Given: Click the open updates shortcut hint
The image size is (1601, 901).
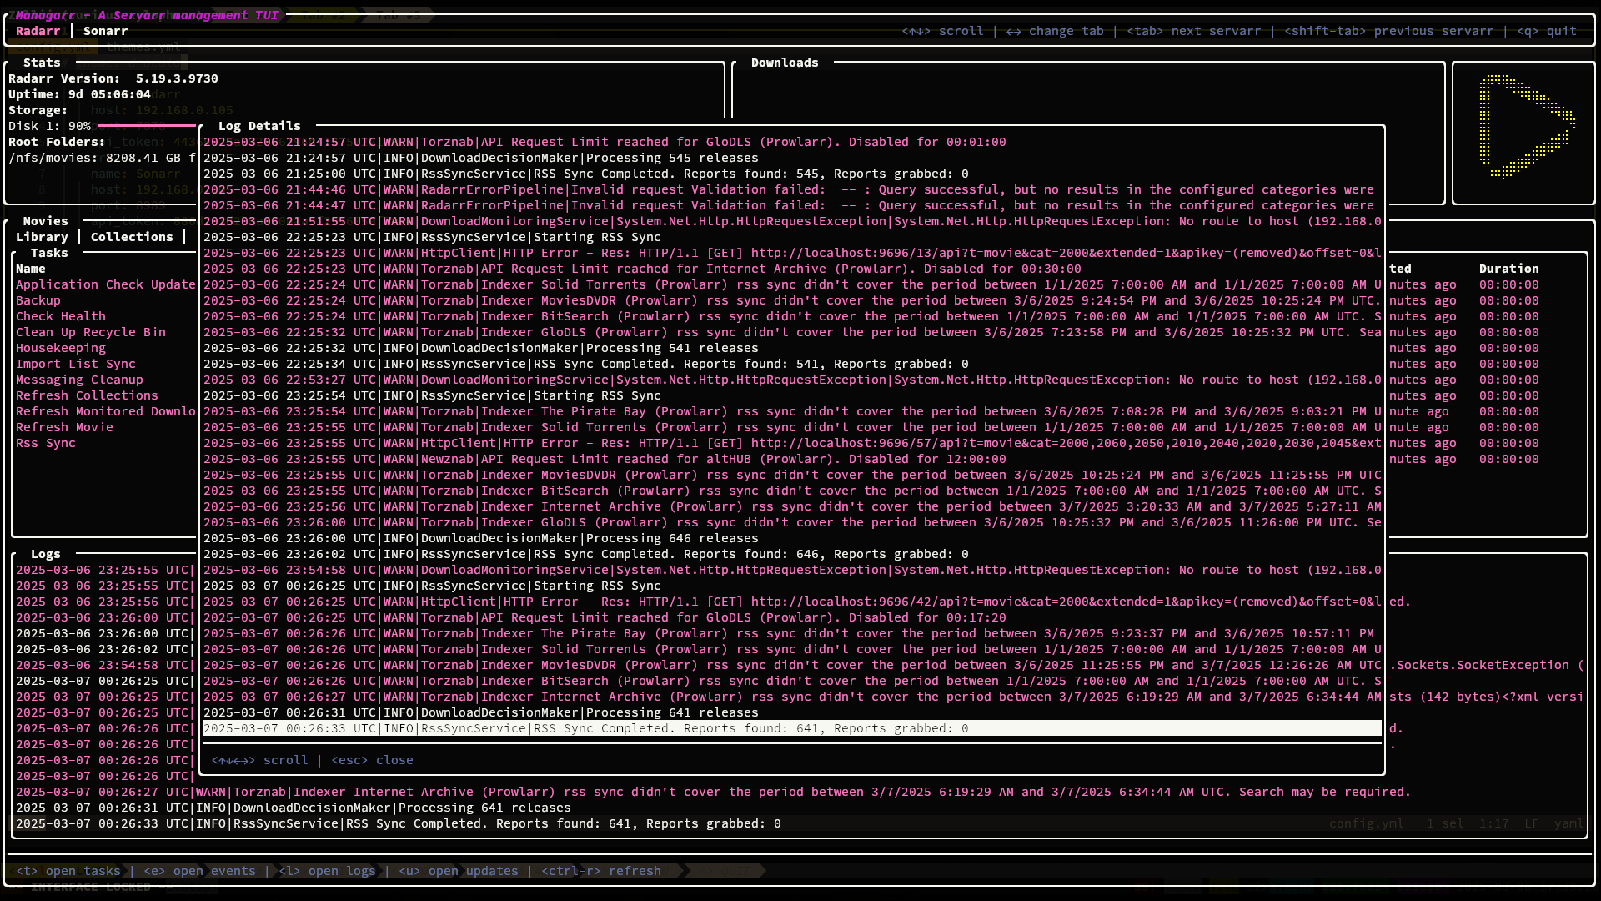Looking at the screenshot, I should pyautogui.click(x=459, y=871).
